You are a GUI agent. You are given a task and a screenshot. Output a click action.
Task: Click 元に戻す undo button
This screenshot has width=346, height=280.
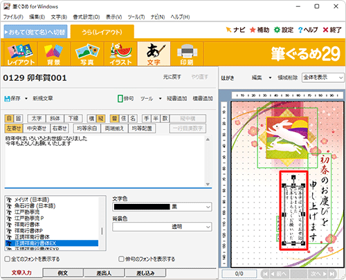172,77
